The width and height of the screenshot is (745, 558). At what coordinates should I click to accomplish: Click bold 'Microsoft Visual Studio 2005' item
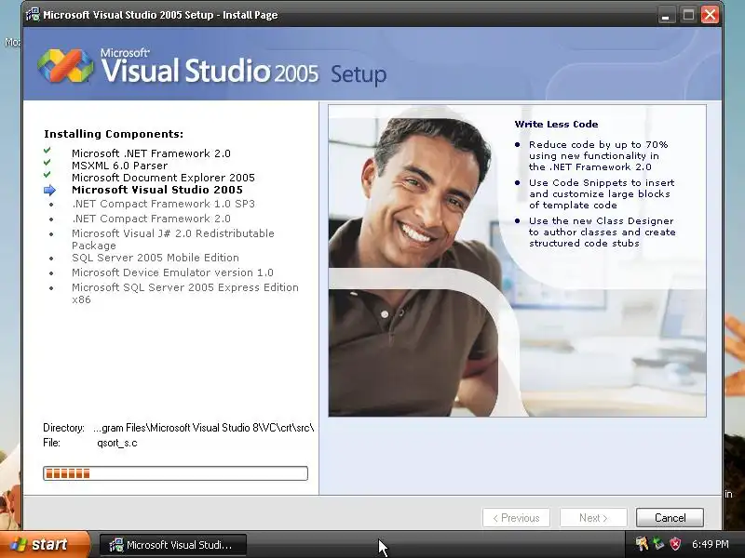pos(157,190)
